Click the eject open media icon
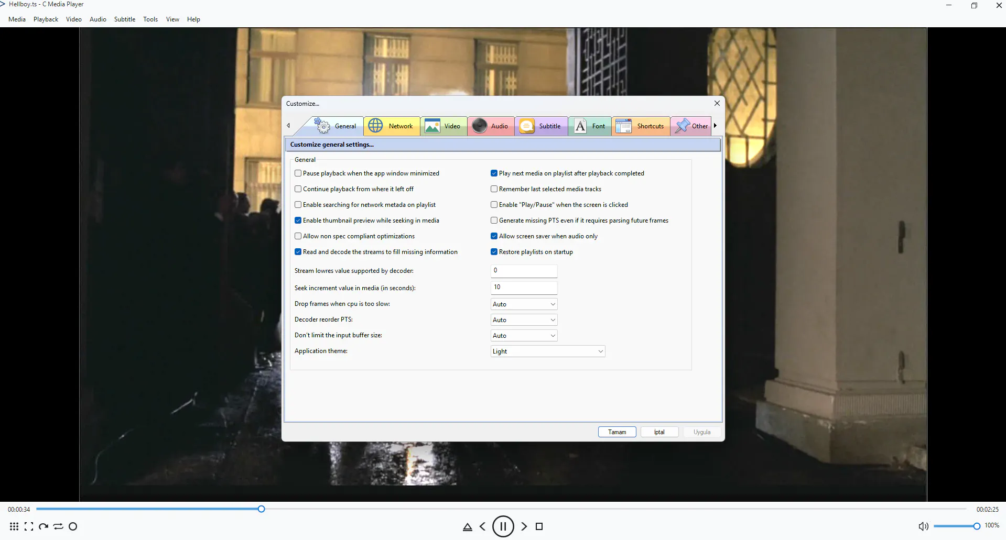1006x540 pixels. [468, 527]
